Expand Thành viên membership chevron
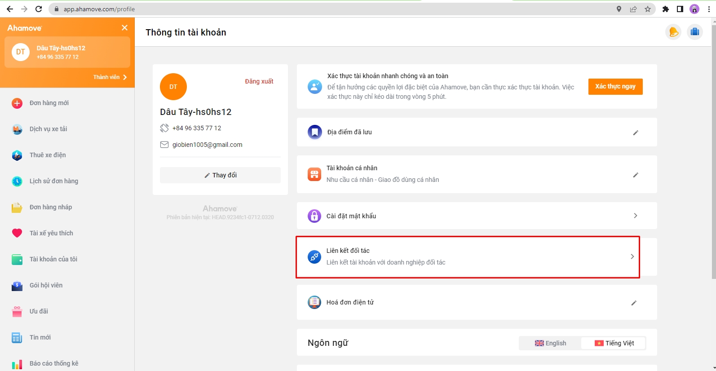 [x=125, y=77]
